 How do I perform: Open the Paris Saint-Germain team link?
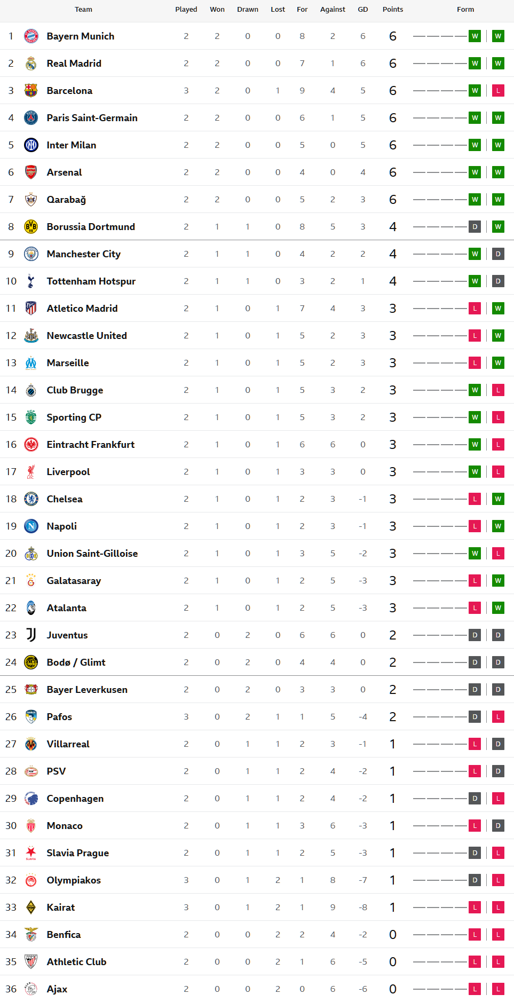tap(92, 118)
